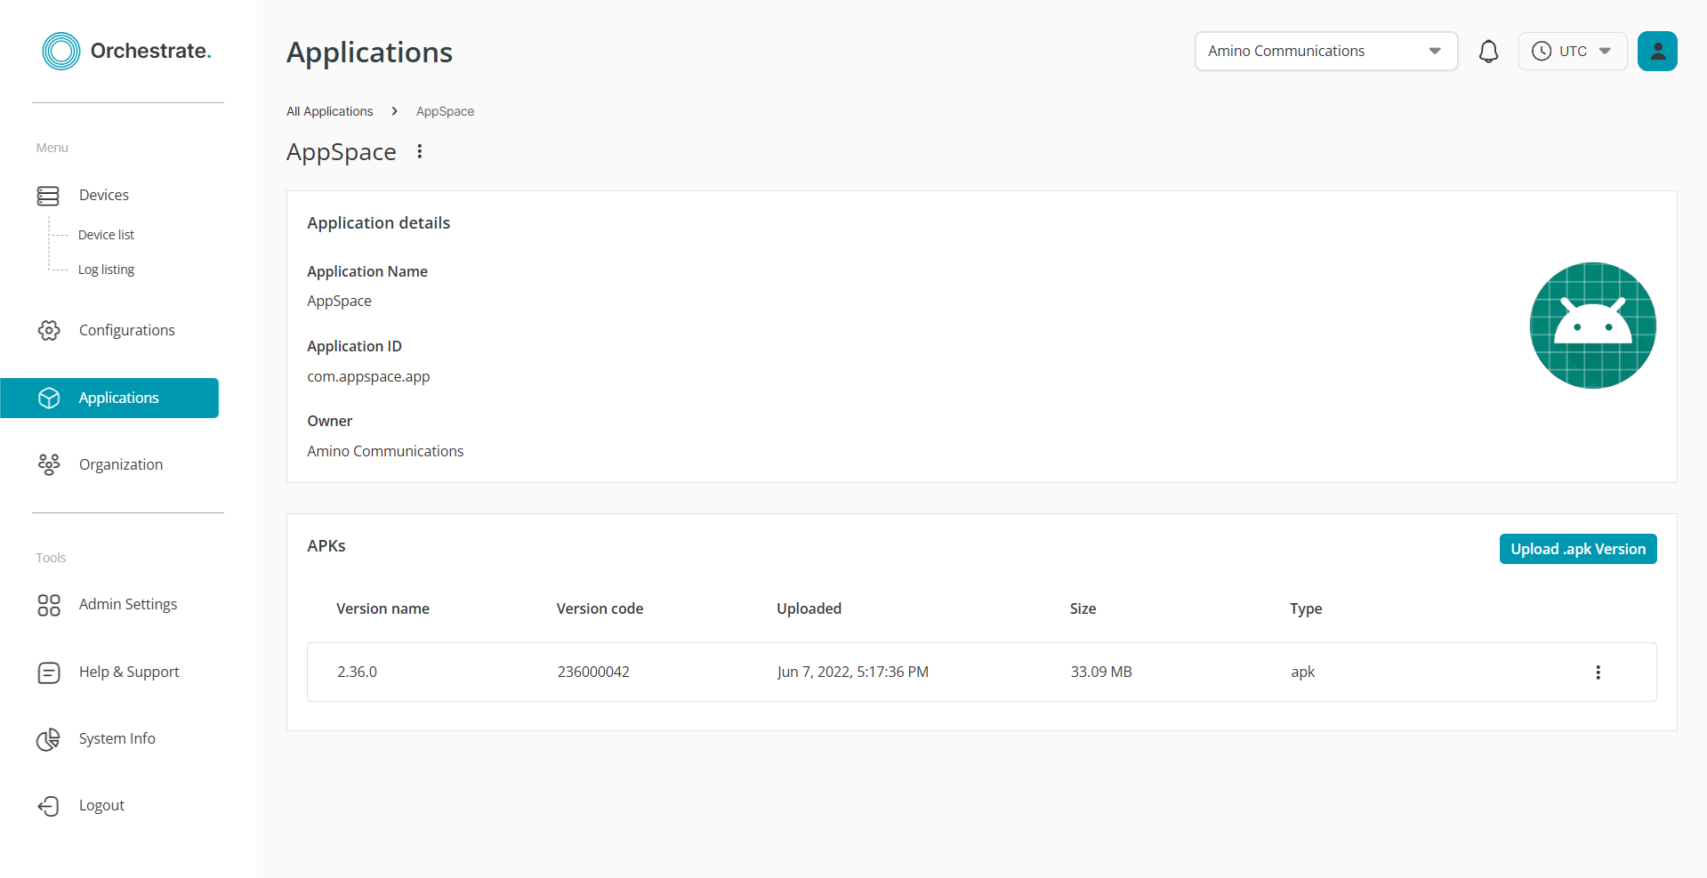Click the AppSpace Android app icon image
Screen dimensions: 1707x878
pos(1591,326)
